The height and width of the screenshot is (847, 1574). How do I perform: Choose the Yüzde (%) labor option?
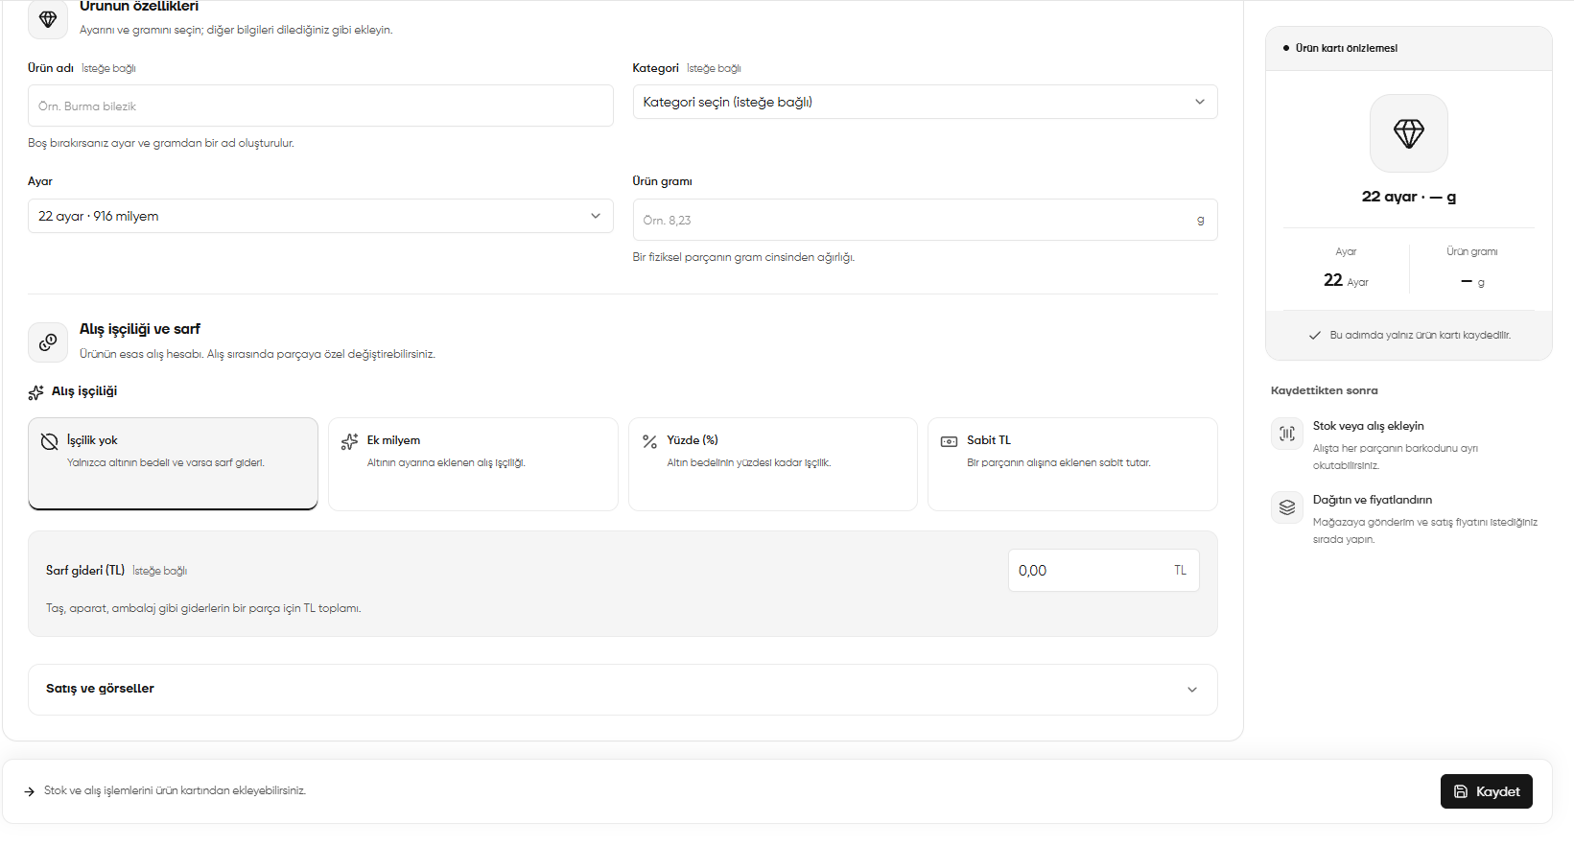click(x=773, y=464)
